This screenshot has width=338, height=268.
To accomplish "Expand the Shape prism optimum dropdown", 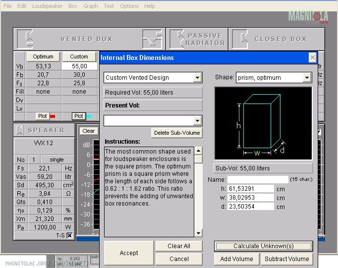I will 307,78.
